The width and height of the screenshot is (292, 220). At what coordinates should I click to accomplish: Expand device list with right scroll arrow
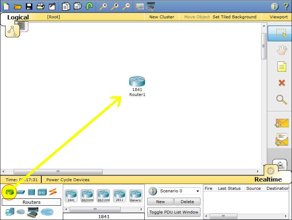(142, 209)
